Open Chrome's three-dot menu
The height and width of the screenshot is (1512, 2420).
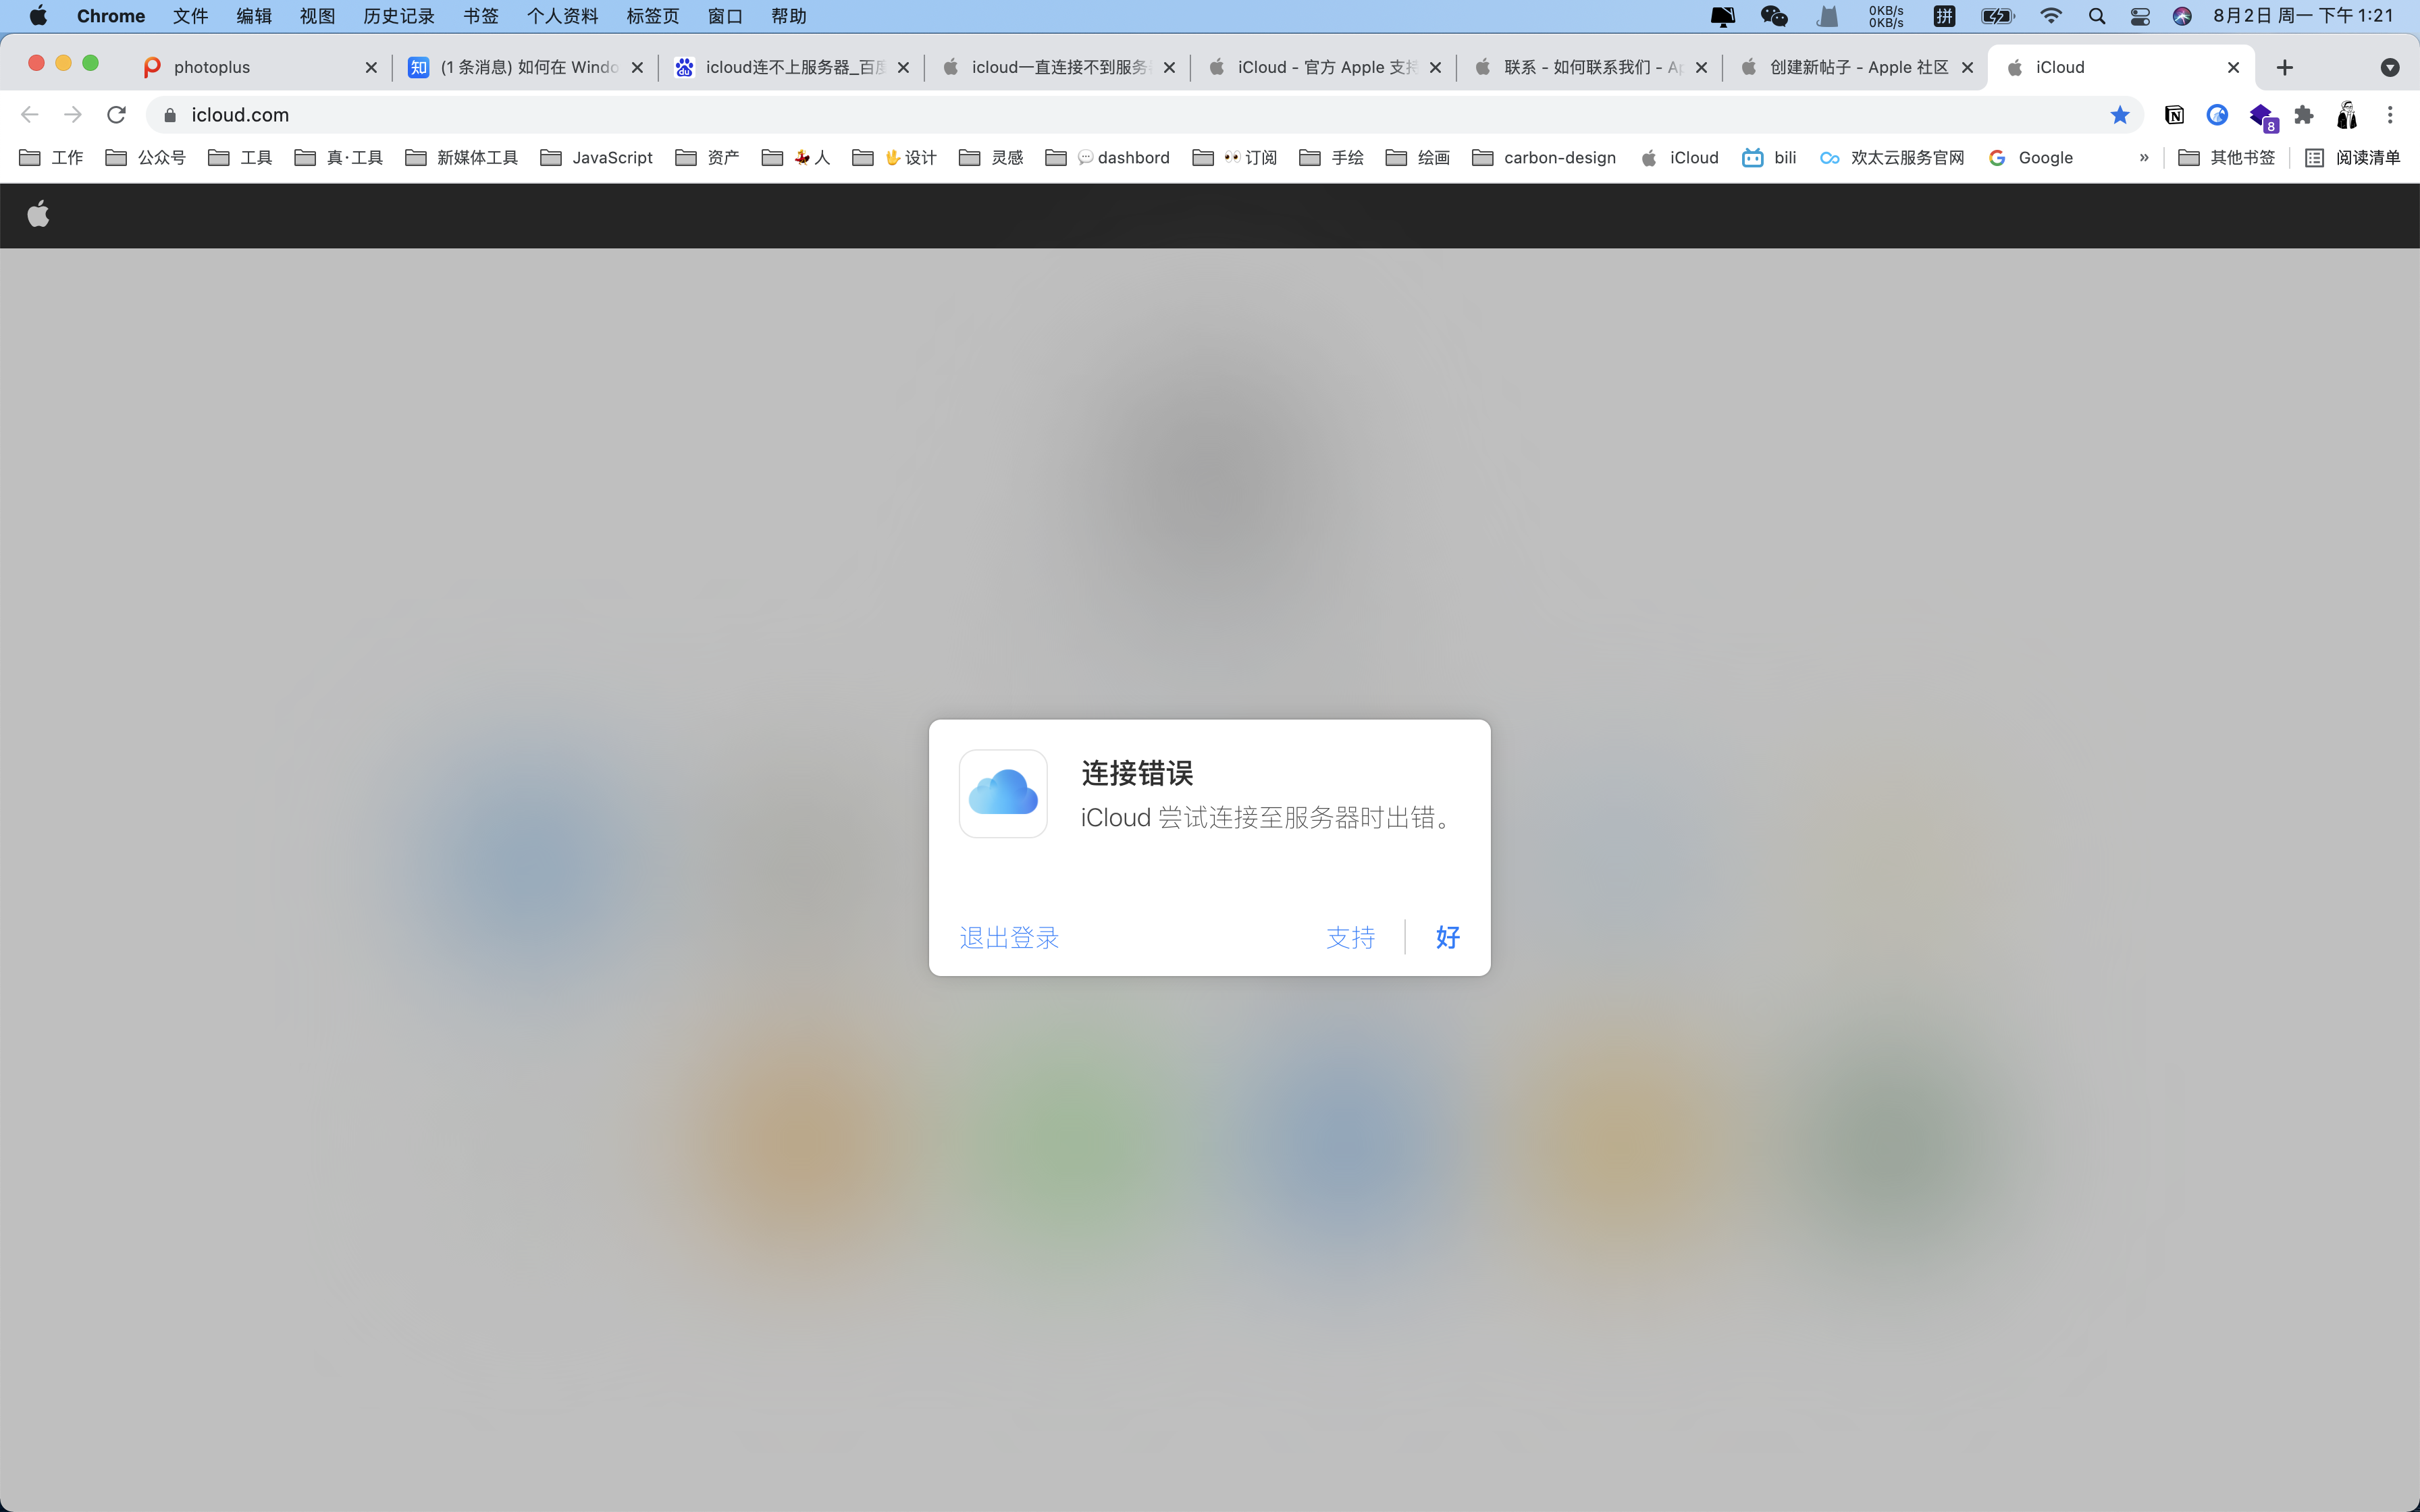2390,115
